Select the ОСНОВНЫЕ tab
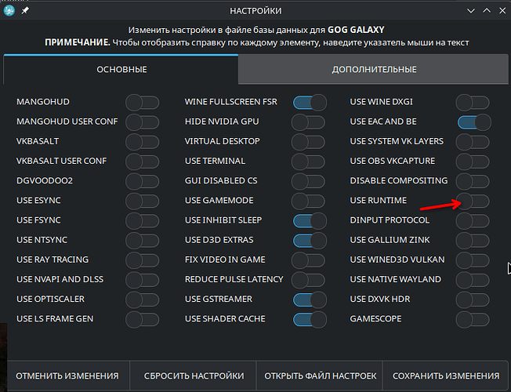Image resolution: width=511 pixels, height=392 pixels. (x=121, y=70)
